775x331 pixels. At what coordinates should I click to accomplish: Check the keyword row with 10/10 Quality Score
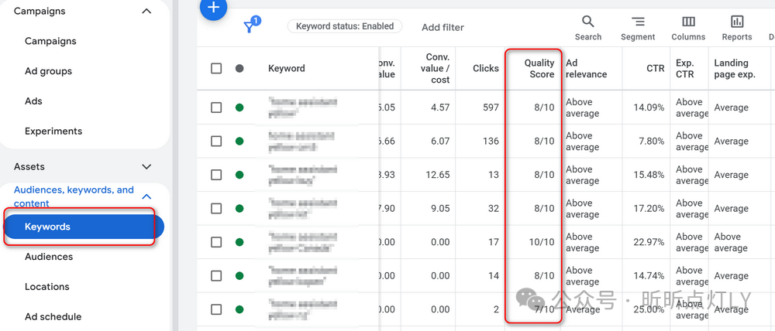pos(216,242)
